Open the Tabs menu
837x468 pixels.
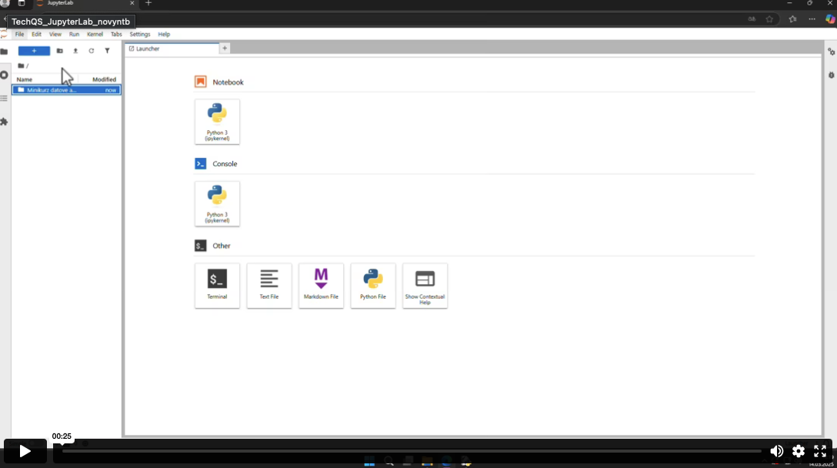tap(116, 34)
